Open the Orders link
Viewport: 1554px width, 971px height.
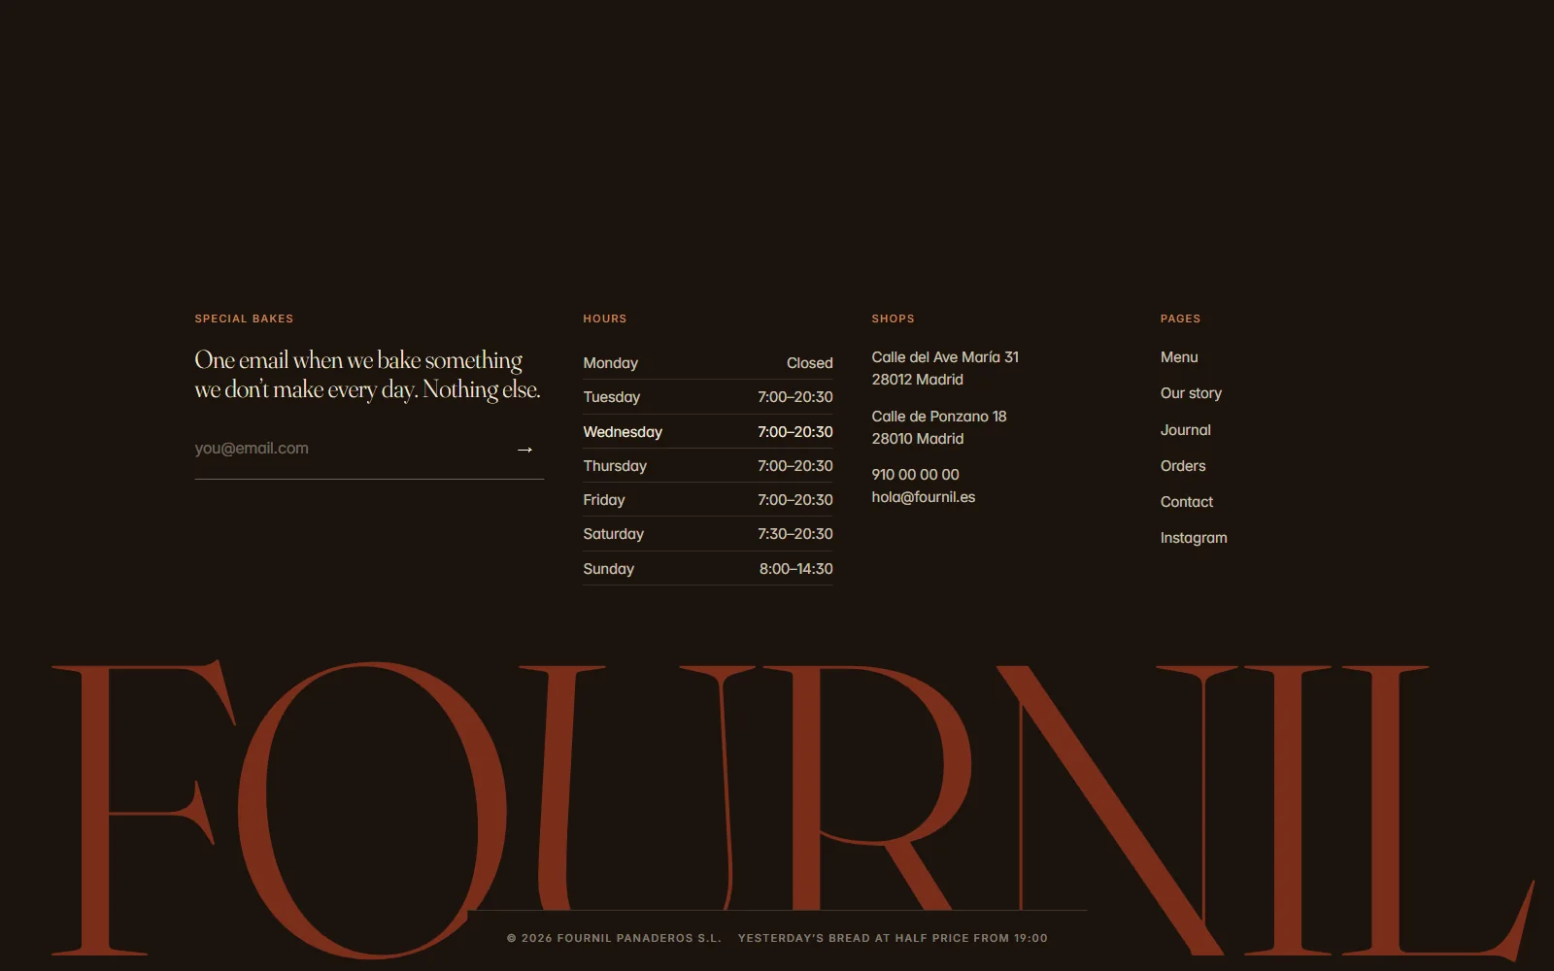point(1183,466)
